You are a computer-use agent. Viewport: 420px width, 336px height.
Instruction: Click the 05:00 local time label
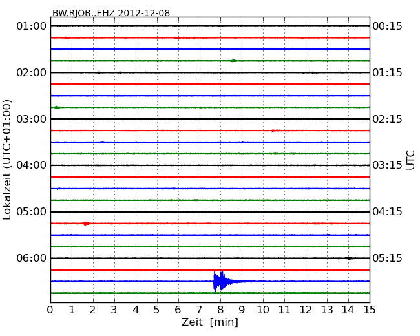pyautogui.click(x=32, y=212)
